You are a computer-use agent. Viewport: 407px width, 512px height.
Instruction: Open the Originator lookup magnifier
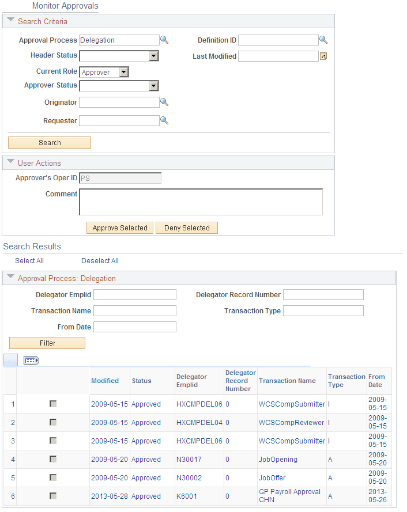click(x=165, y=102)
